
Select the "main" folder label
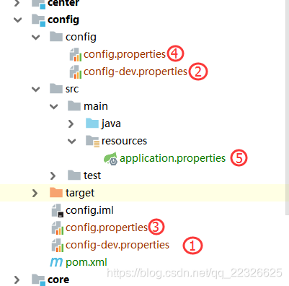(x=96, y=106)
